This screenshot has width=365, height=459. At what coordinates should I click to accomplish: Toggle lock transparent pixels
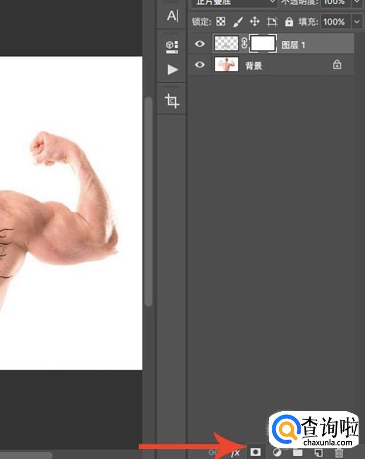(x=221, y=22)
